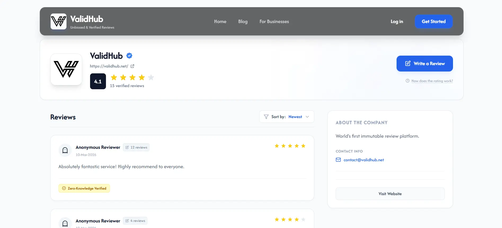The width and height of the screenshot is (502, 228).
Task: Click the sort dropdown chevron arrow
Action: (x=307, y=117)
